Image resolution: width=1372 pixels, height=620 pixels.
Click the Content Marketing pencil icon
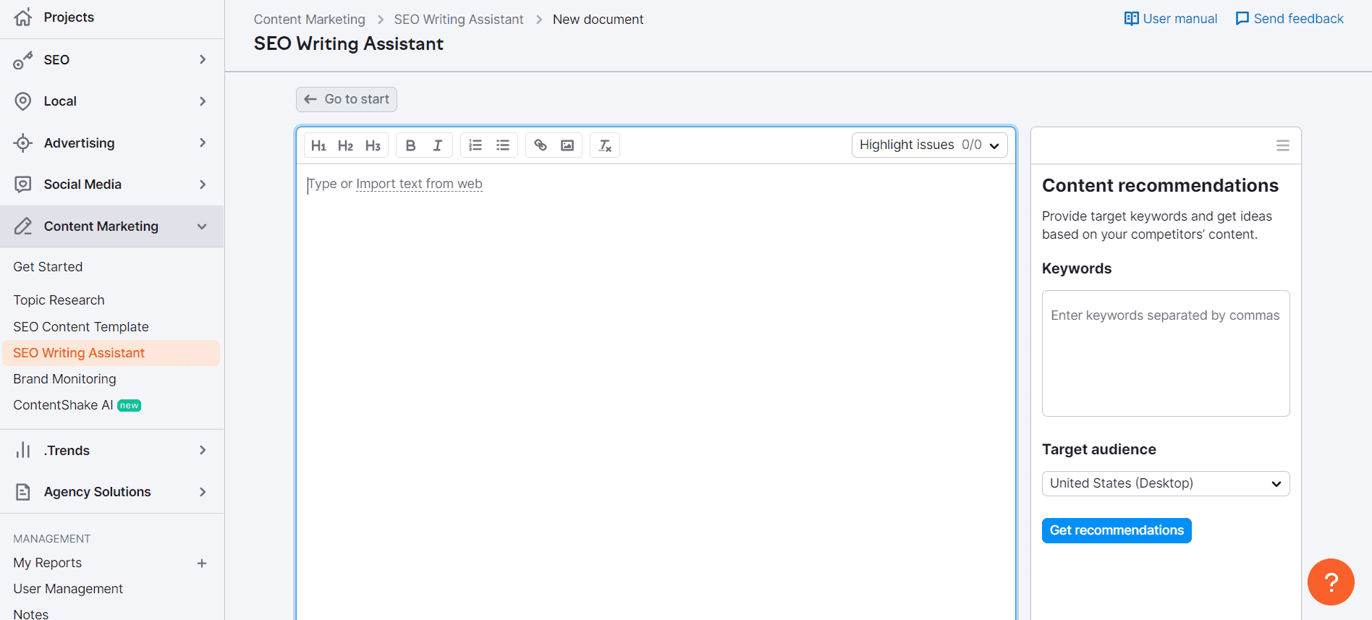(x=23, y=226)
